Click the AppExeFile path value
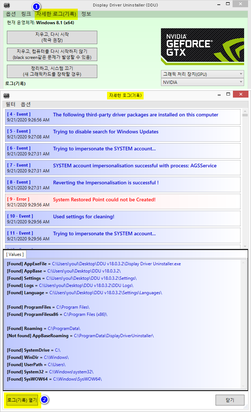Image resolution: width=251 pixels, height=412 pixels. click(116, 264)
